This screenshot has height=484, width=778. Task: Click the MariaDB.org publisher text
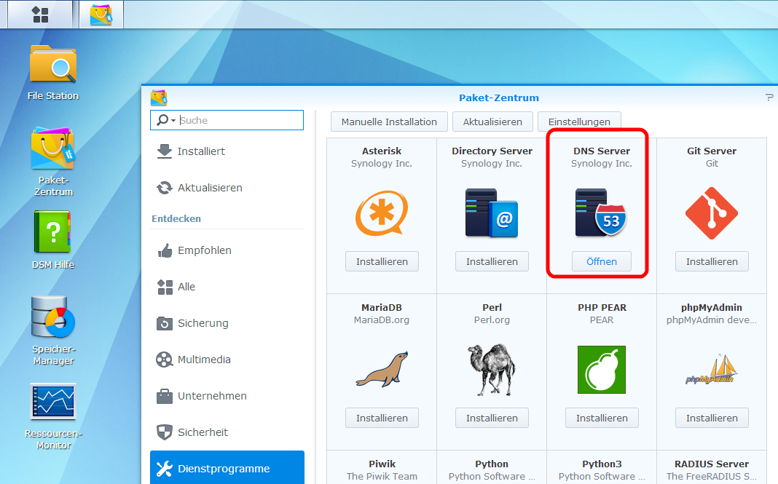click(382, 320)
